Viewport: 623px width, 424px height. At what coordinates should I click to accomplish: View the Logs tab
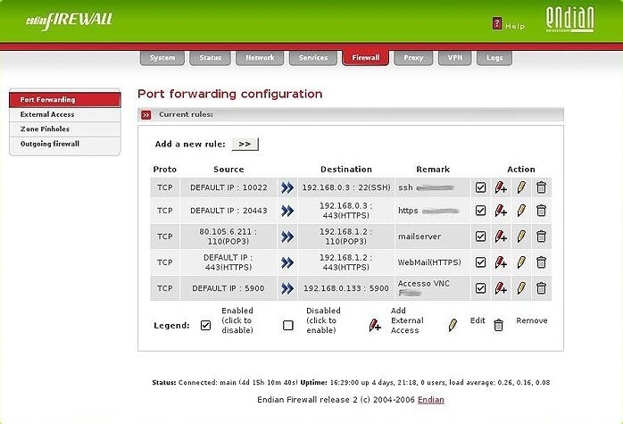coord(494,58)
